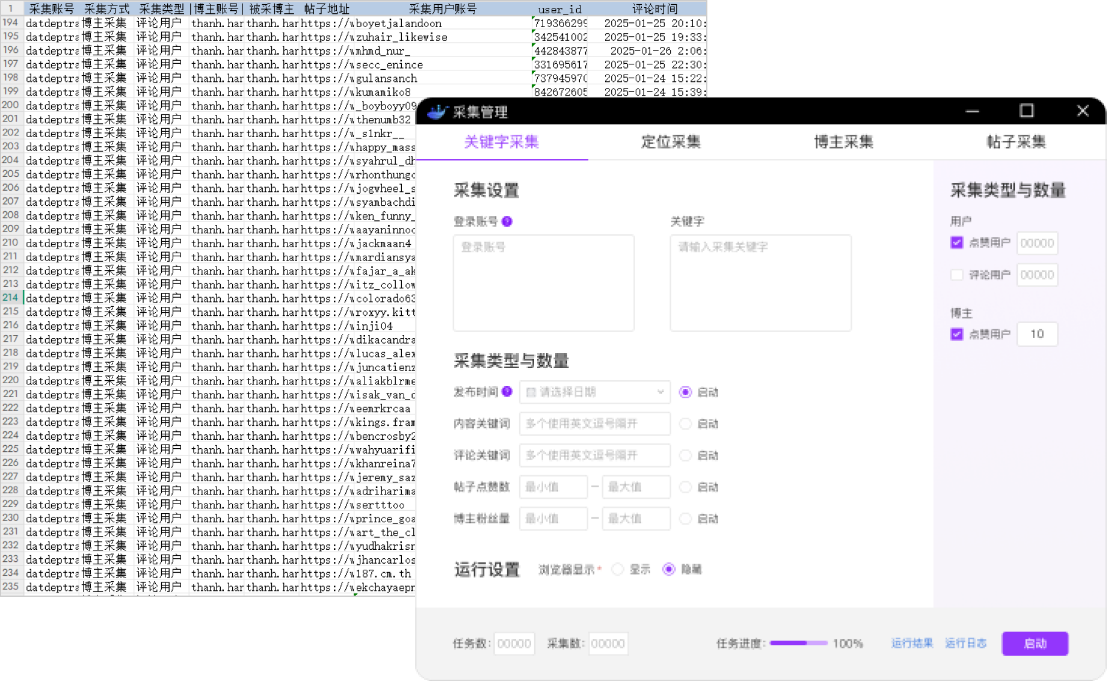1108x681 pixels.
Task: Click the 任务进度 progress bar
Action: pyautogui.click(x=798, y=643)
